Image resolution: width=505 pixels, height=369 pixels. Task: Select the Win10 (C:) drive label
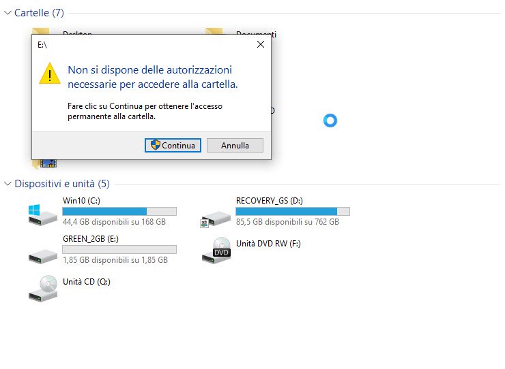pos(81,201)
